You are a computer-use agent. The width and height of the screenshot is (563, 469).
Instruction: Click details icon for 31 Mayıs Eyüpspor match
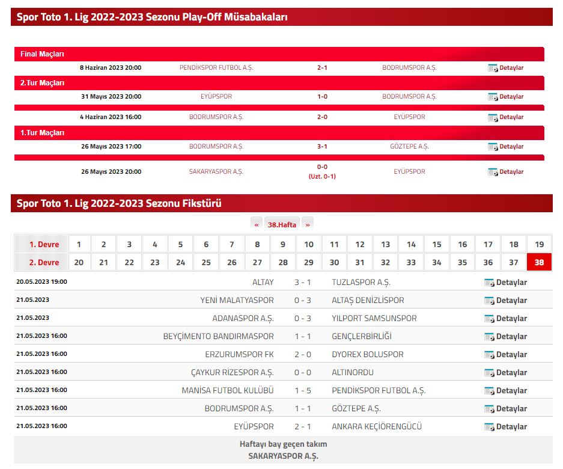point(493,97)
